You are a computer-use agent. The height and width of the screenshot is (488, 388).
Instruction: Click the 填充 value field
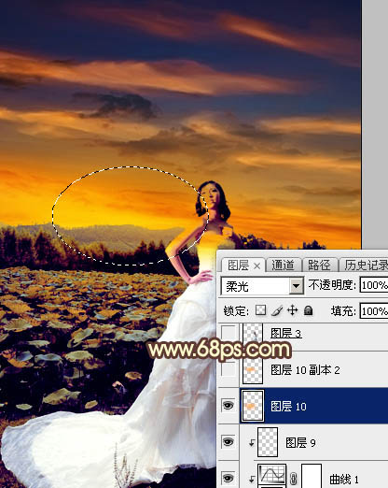pos(374,311)
